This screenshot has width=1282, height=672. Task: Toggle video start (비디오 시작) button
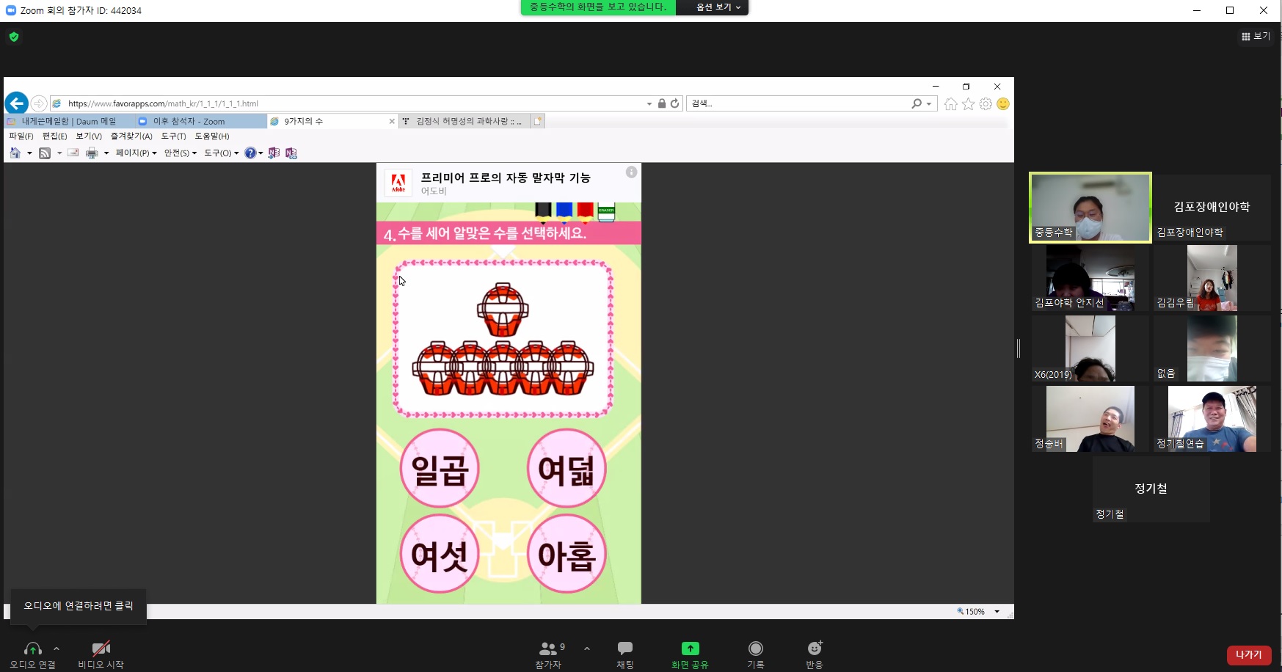tap(101, 654)
